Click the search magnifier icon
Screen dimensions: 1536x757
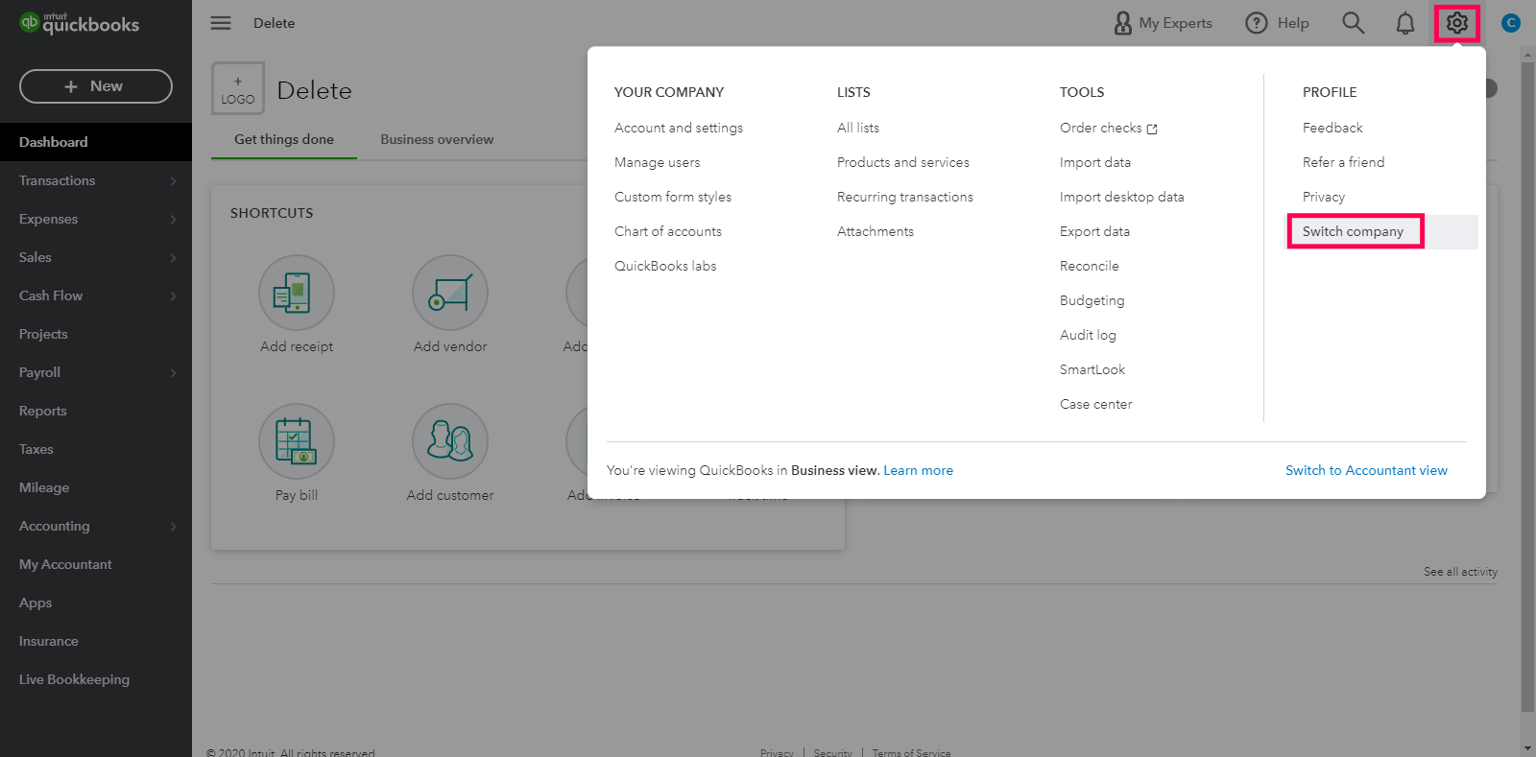(x=1353, y=23)
